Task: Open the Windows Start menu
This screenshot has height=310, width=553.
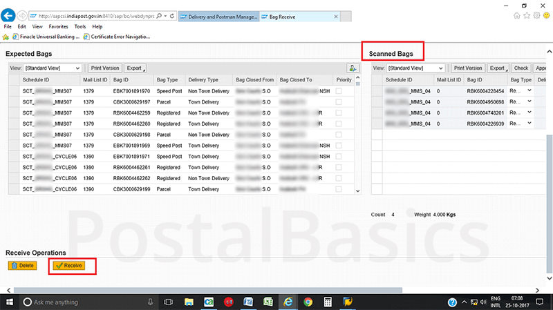Action: click(10, 302)
